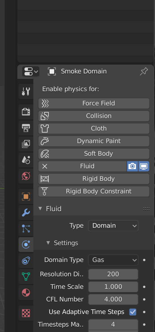Enable Cloth physics
Image resolution: width=155 pixels, height=332 pixels.
(94, 129)
